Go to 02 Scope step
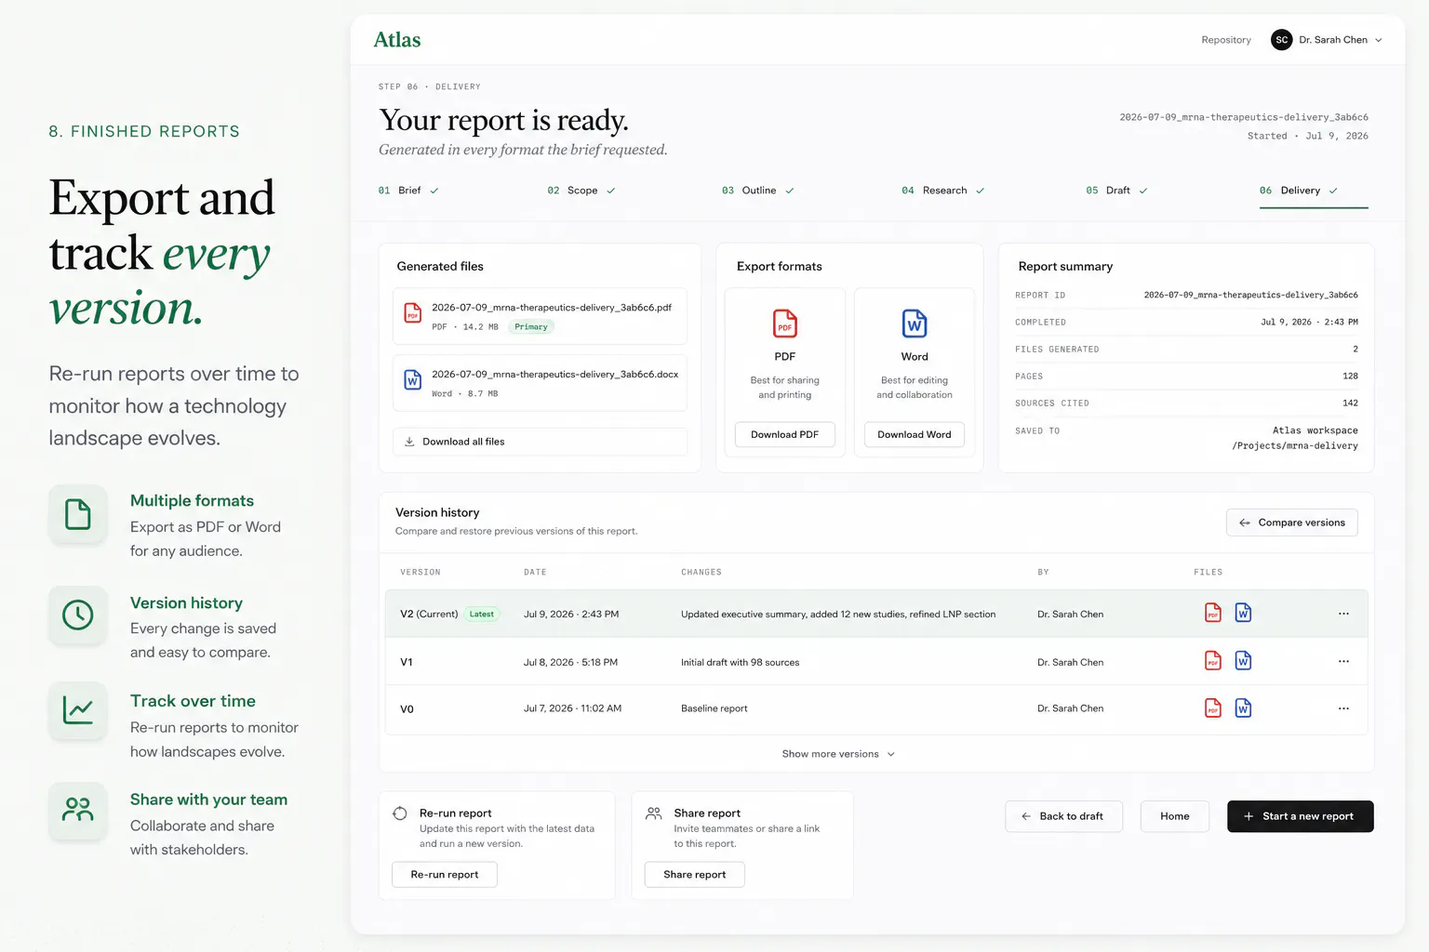The height and width of the screenshot is (952, 1429). (581, 191)
